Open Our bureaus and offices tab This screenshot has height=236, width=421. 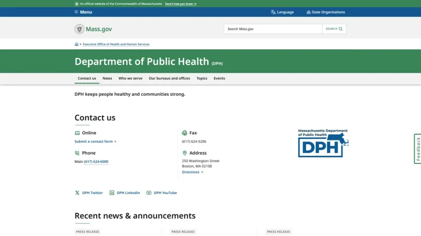coord(169,79)
